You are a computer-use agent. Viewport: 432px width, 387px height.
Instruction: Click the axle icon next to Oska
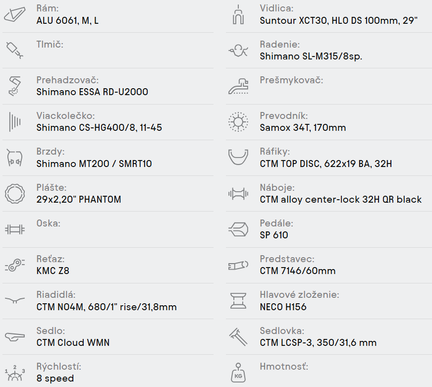click(x=14, y=229)
